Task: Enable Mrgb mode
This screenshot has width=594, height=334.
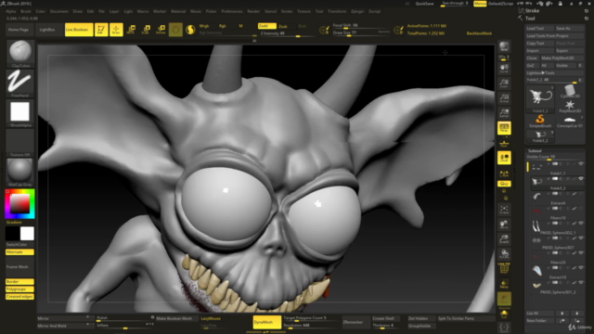Action: point(205,26)
